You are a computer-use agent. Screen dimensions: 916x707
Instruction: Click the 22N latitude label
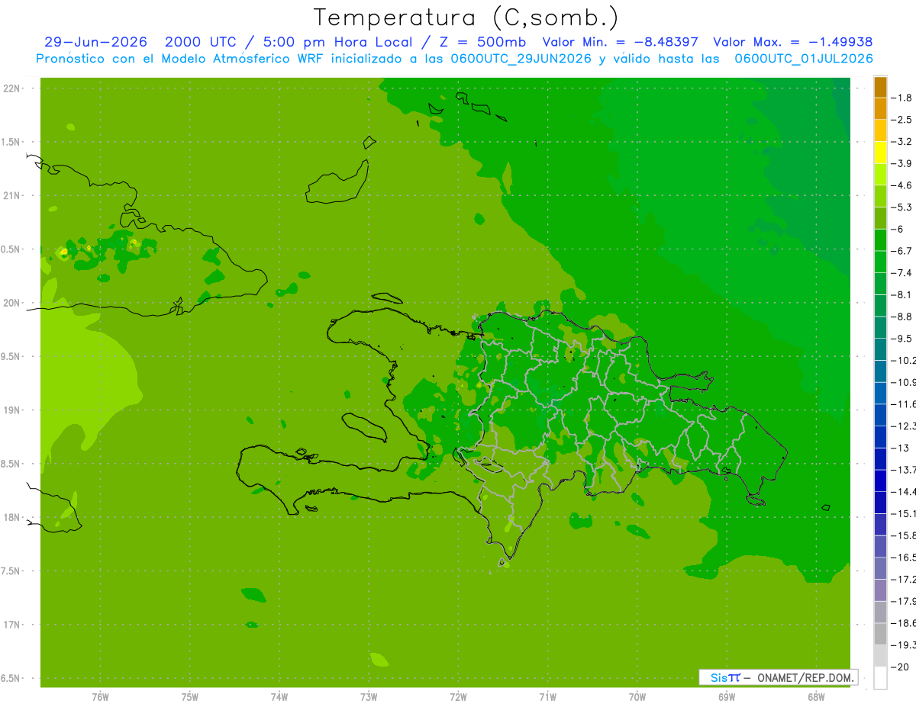[12, 88]
